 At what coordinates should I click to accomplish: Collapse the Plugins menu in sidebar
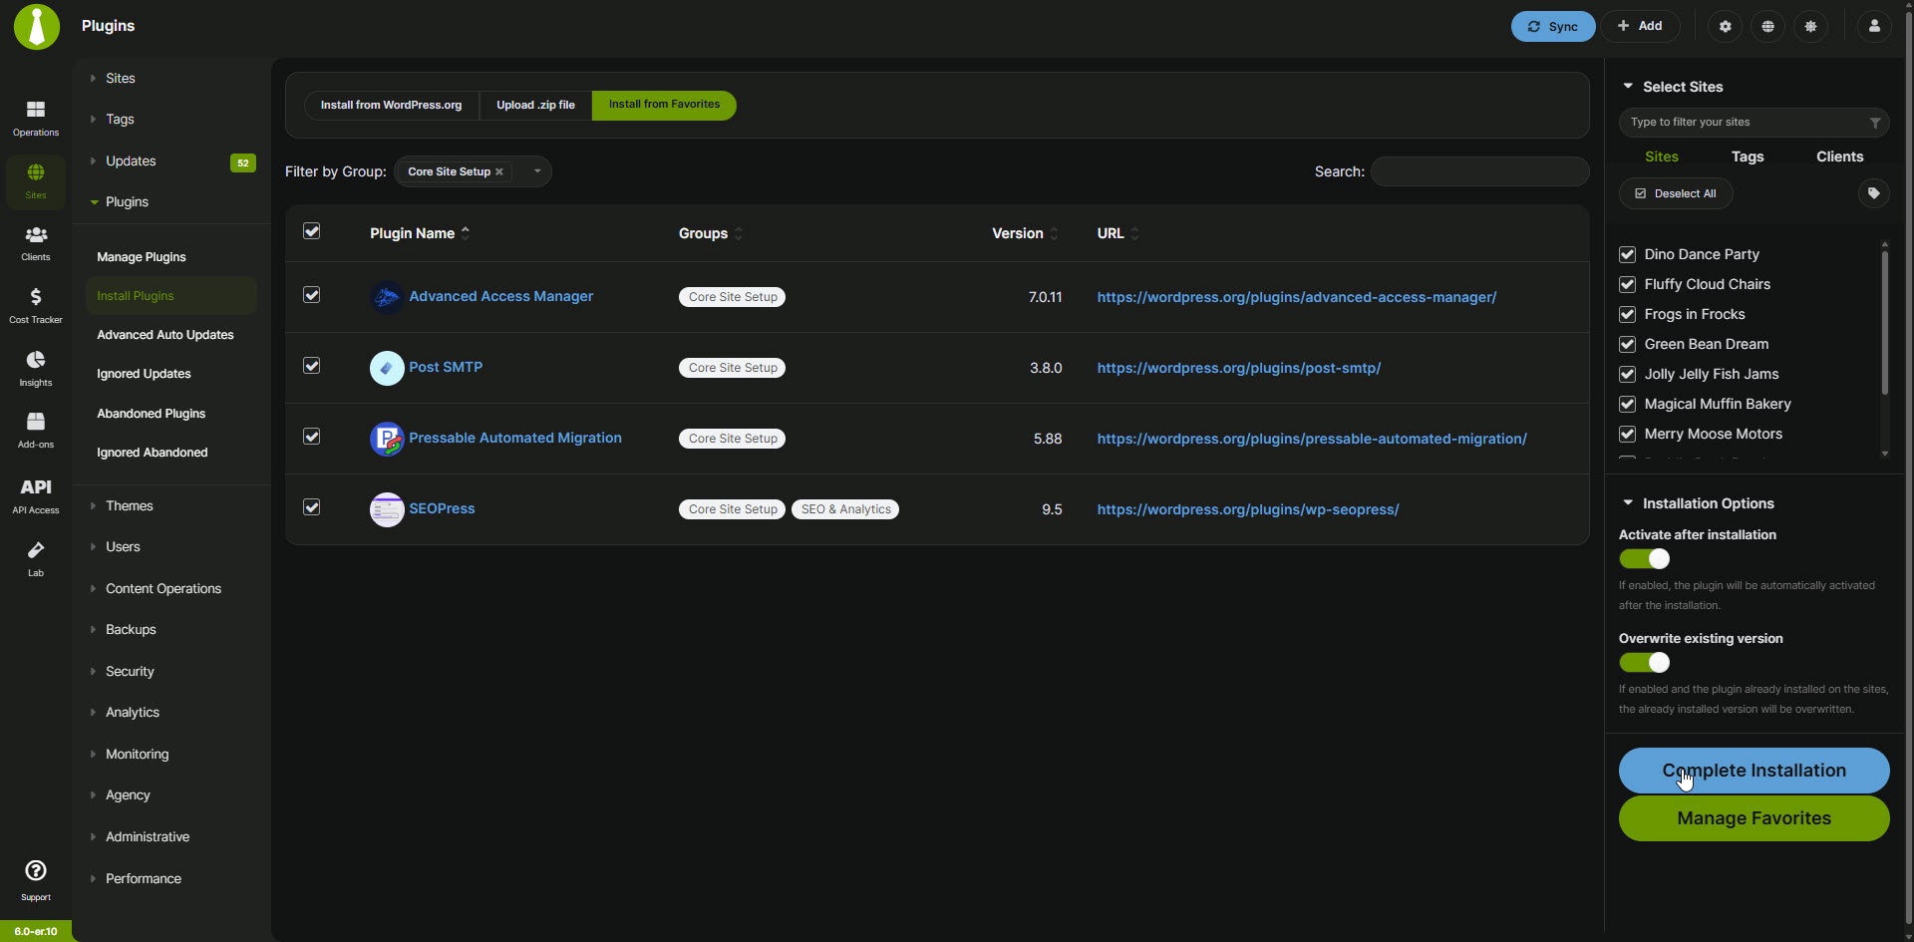[127, 202]
